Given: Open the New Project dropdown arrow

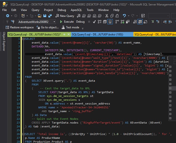Looking at the screenshot, I should (27, 16).
